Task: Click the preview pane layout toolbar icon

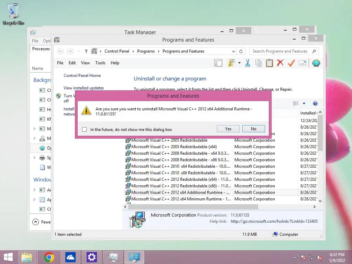Action: 218,63
